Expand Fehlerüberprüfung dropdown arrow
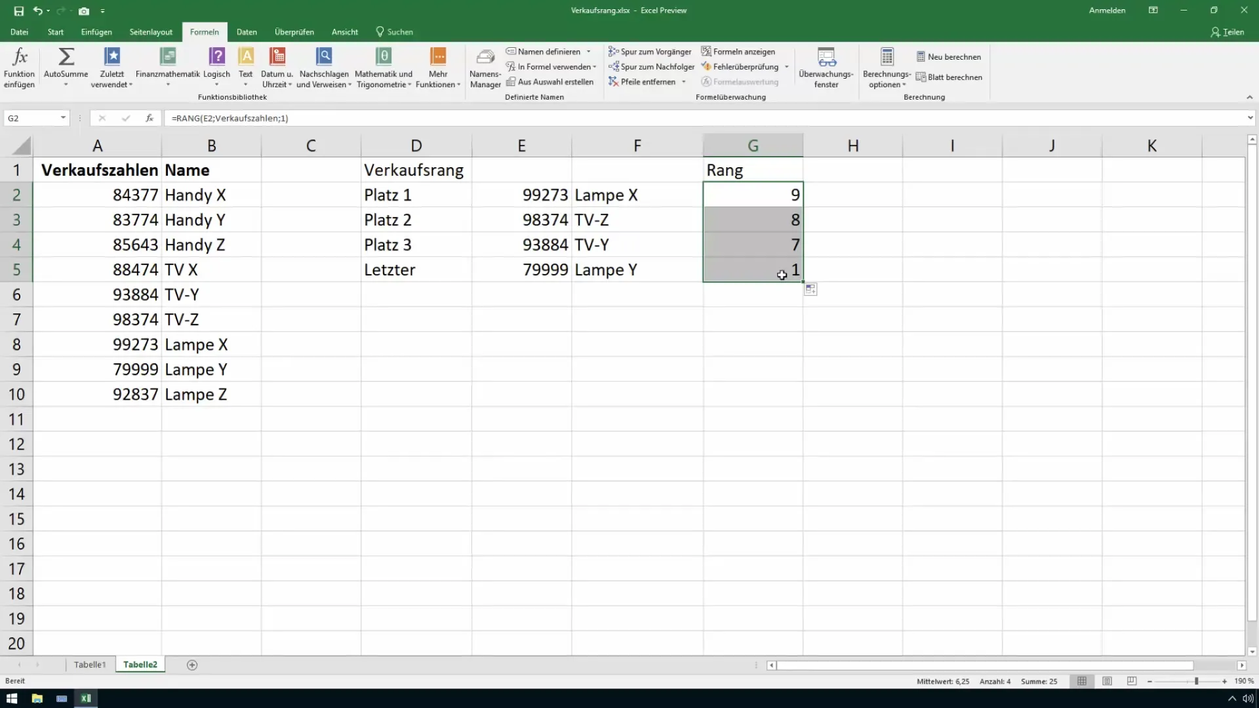The image size is (1259, 708). [787, 67]
